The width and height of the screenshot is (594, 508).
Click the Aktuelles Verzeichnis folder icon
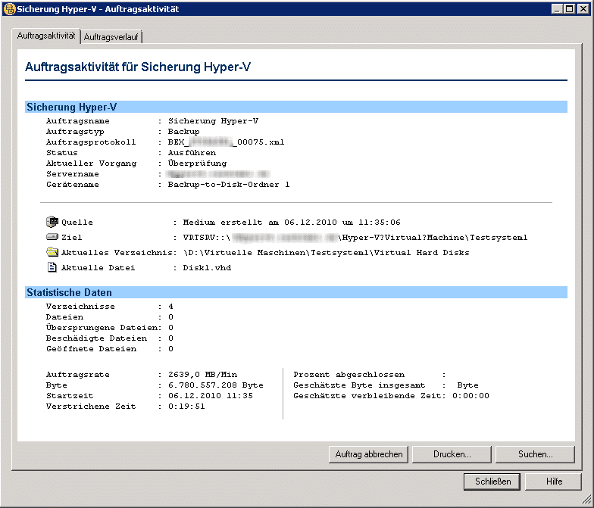click(52, 252)
